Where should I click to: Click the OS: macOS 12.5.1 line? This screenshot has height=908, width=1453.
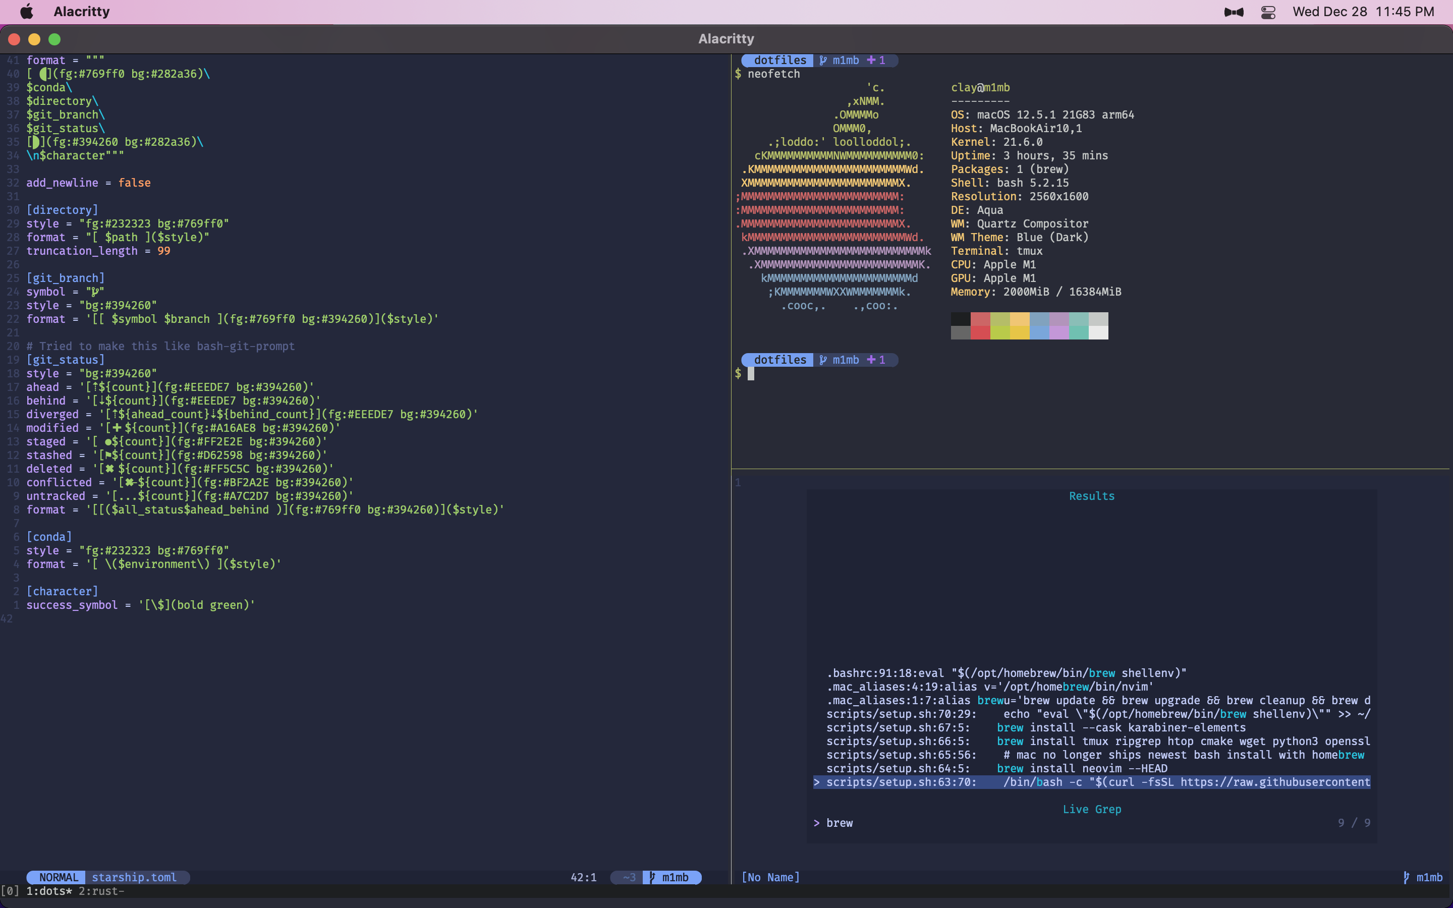(x=1042, y=115)
